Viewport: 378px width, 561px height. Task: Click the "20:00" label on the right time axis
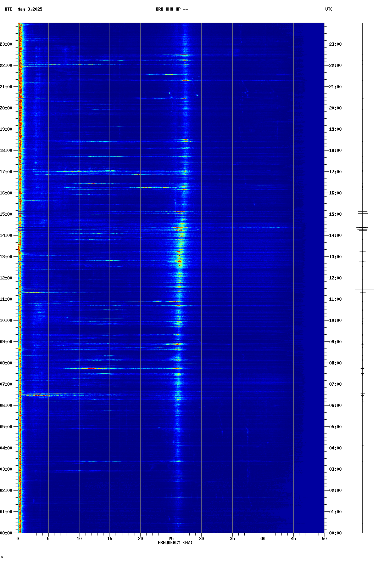coord(335,108)
